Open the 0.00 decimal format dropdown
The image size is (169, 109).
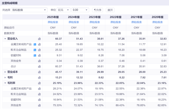point(80,10)
